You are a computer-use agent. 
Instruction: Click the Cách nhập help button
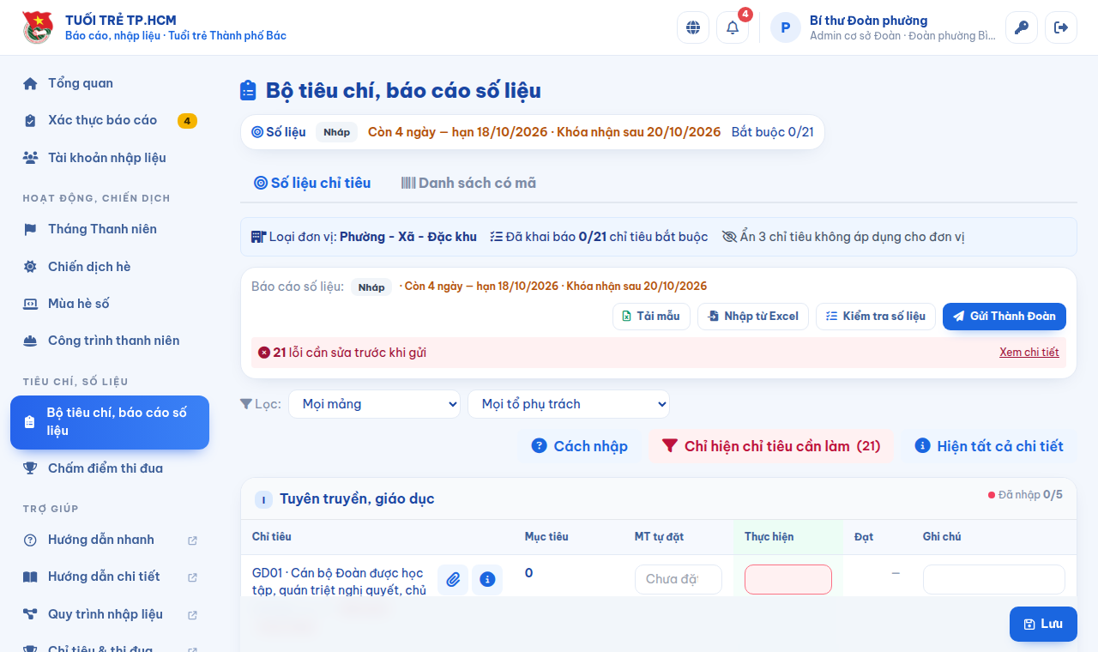pos(580,446)
